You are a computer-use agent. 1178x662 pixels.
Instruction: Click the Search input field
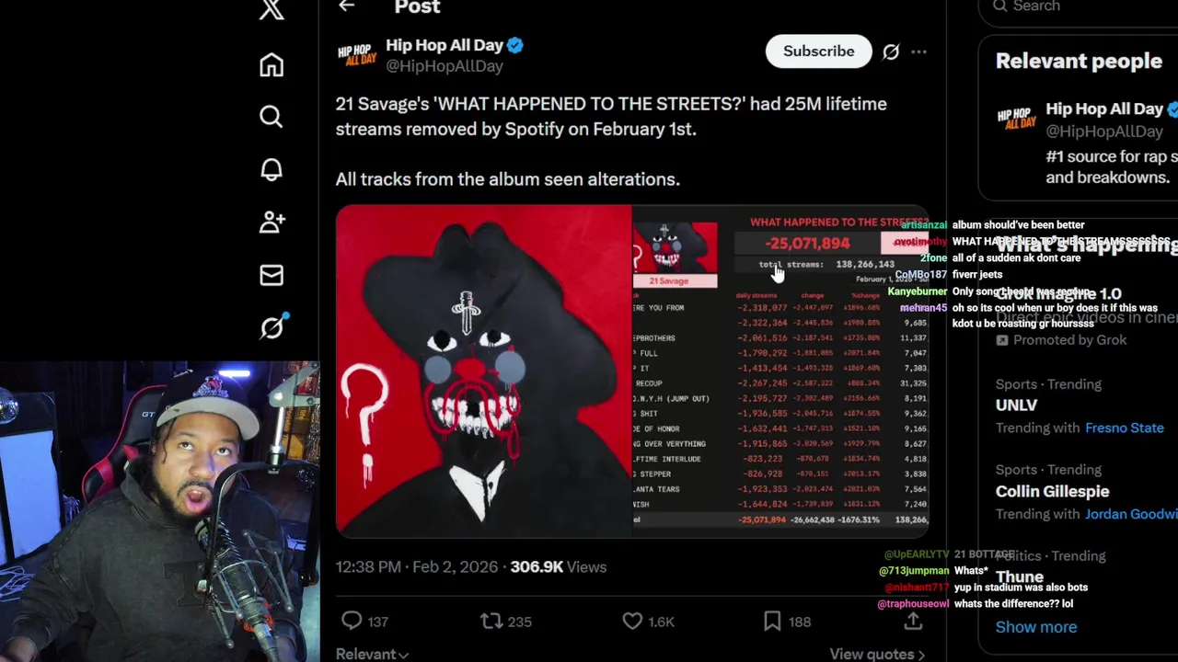click(x=1077, y=7)
